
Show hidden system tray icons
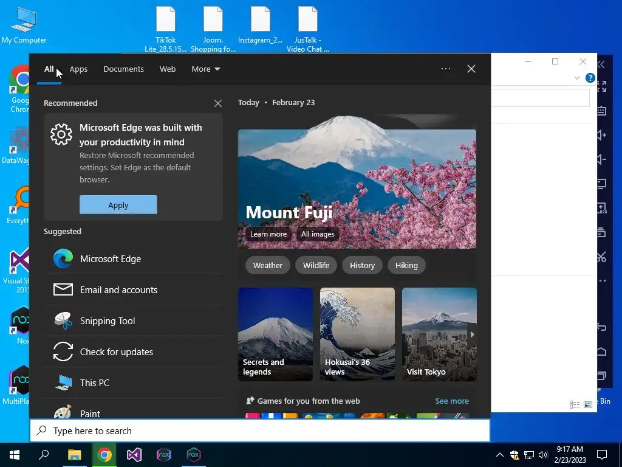[500, 455]
